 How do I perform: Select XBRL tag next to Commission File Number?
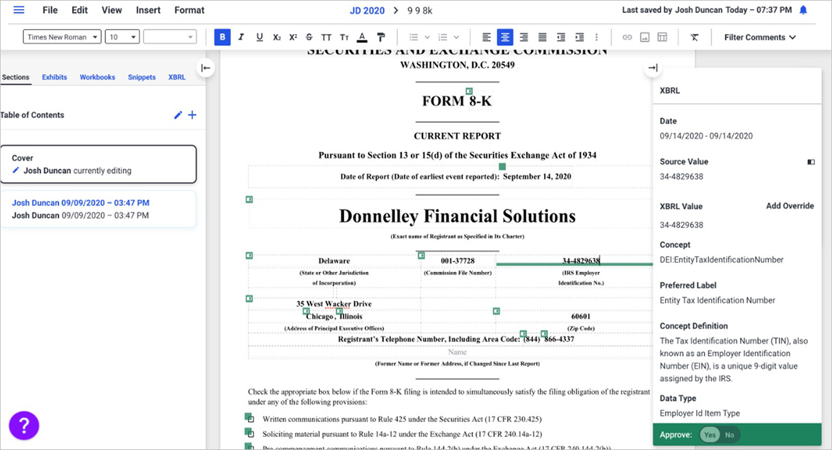421,256
